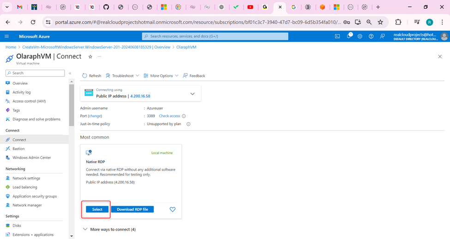Open Bastion in the left menu
Viewport: 450px width, 239px height.
(18, 149)
